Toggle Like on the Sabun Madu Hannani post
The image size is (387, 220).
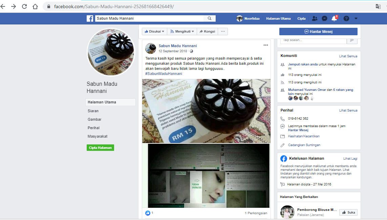147,213
